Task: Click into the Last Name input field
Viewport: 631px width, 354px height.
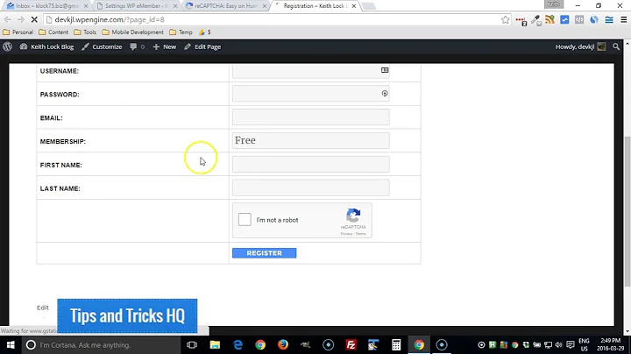Action: [x=310, y=188]
